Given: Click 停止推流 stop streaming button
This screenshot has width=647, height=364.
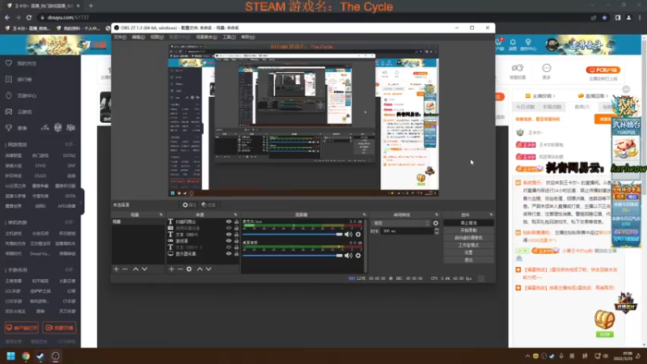Looking at the screenshot, I should tap(468, 223).
